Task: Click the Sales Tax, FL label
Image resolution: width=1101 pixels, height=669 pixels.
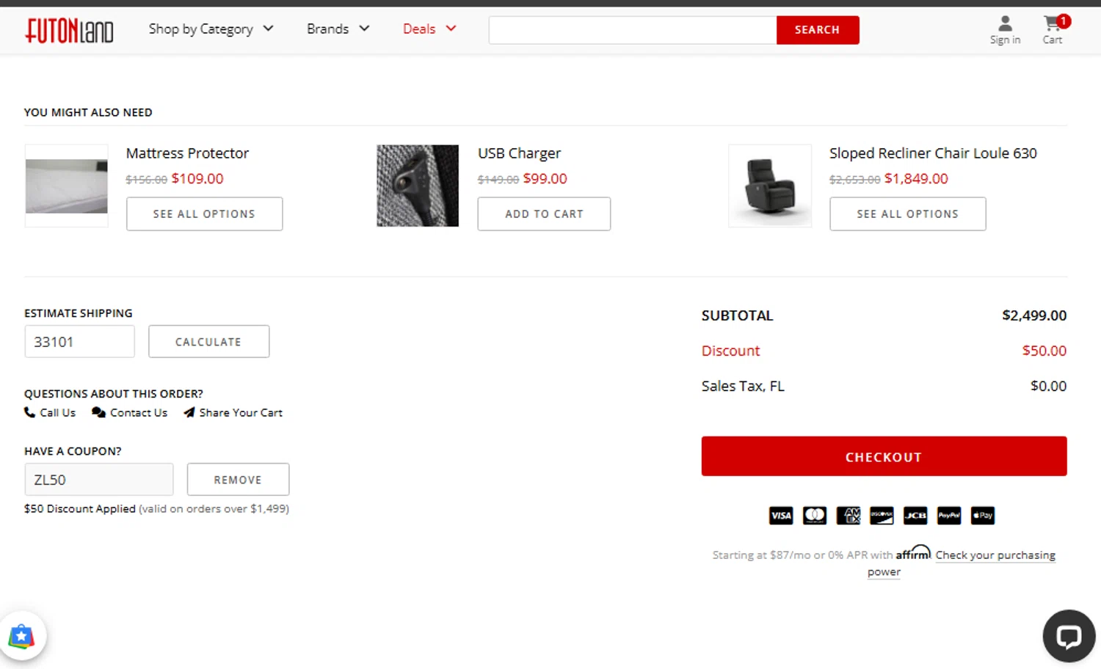Action: 743,386
